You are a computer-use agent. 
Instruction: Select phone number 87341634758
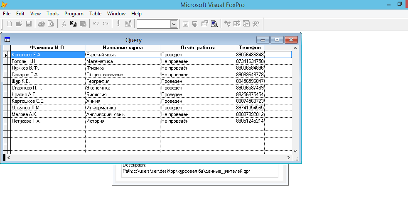pyautogui.click(x=250, y=61)
